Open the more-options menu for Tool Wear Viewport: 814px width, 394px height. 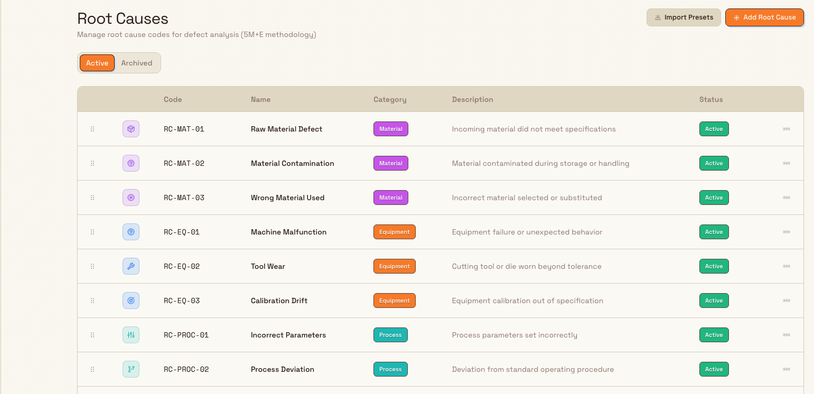click(787, 266)
